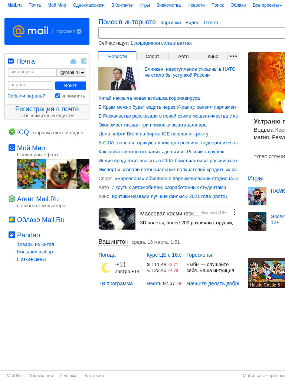Open Низкие цены link under Pandao
The width and height of the screenshot is (285, 381).
31,259
